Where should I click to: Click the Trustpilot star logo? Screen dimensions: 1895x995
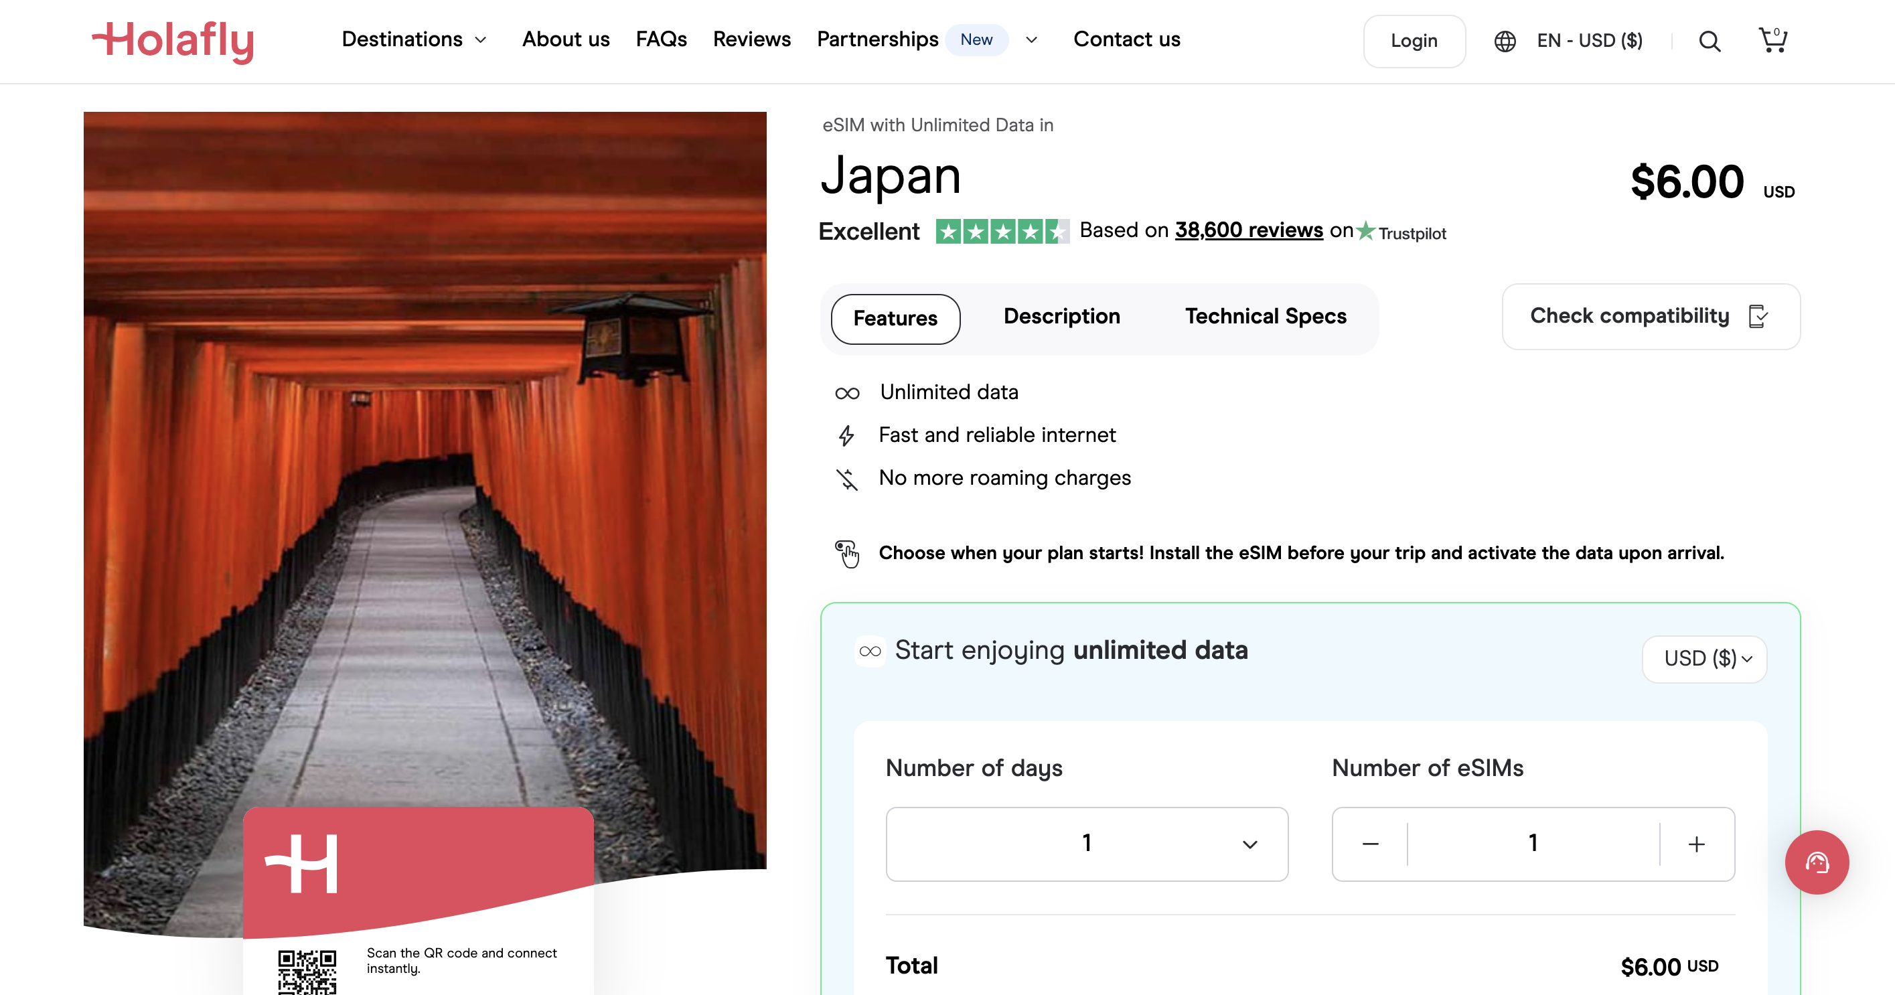(1366, 230)
